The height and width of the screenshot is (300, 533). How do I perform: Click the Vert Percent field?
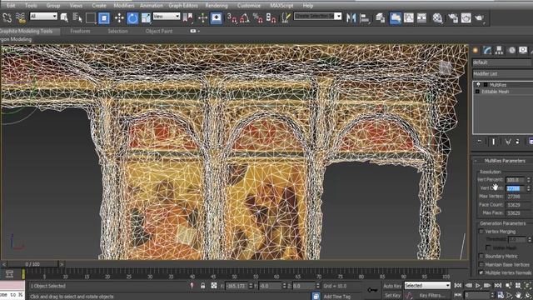click(516, 180)
